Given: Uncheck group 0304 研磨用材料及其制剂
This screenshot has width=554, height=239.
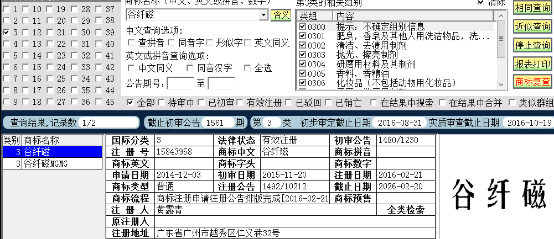Looking at the screenshot, I should 302,64.
